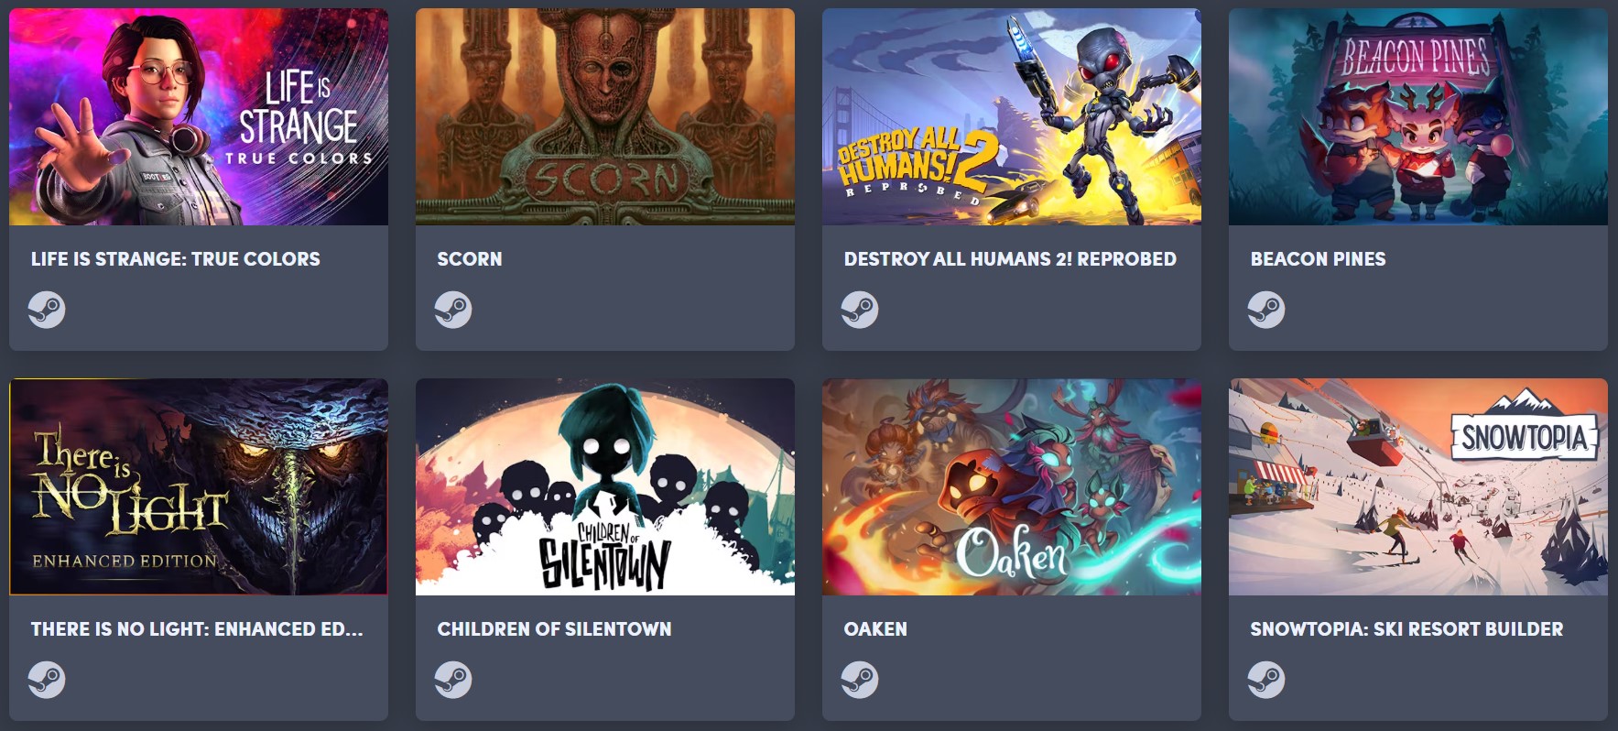
Task: View the There Is No Light Enhanced Edition artwork
Action: 199,487
